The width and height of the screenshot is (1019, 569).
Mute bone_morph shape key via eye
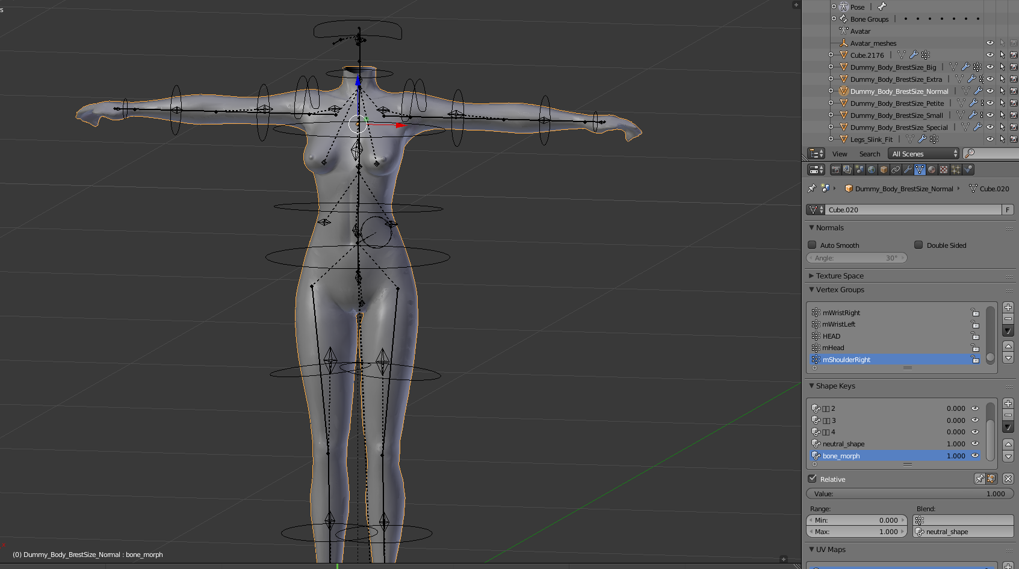pyautogui.click(x=975, y=455)
